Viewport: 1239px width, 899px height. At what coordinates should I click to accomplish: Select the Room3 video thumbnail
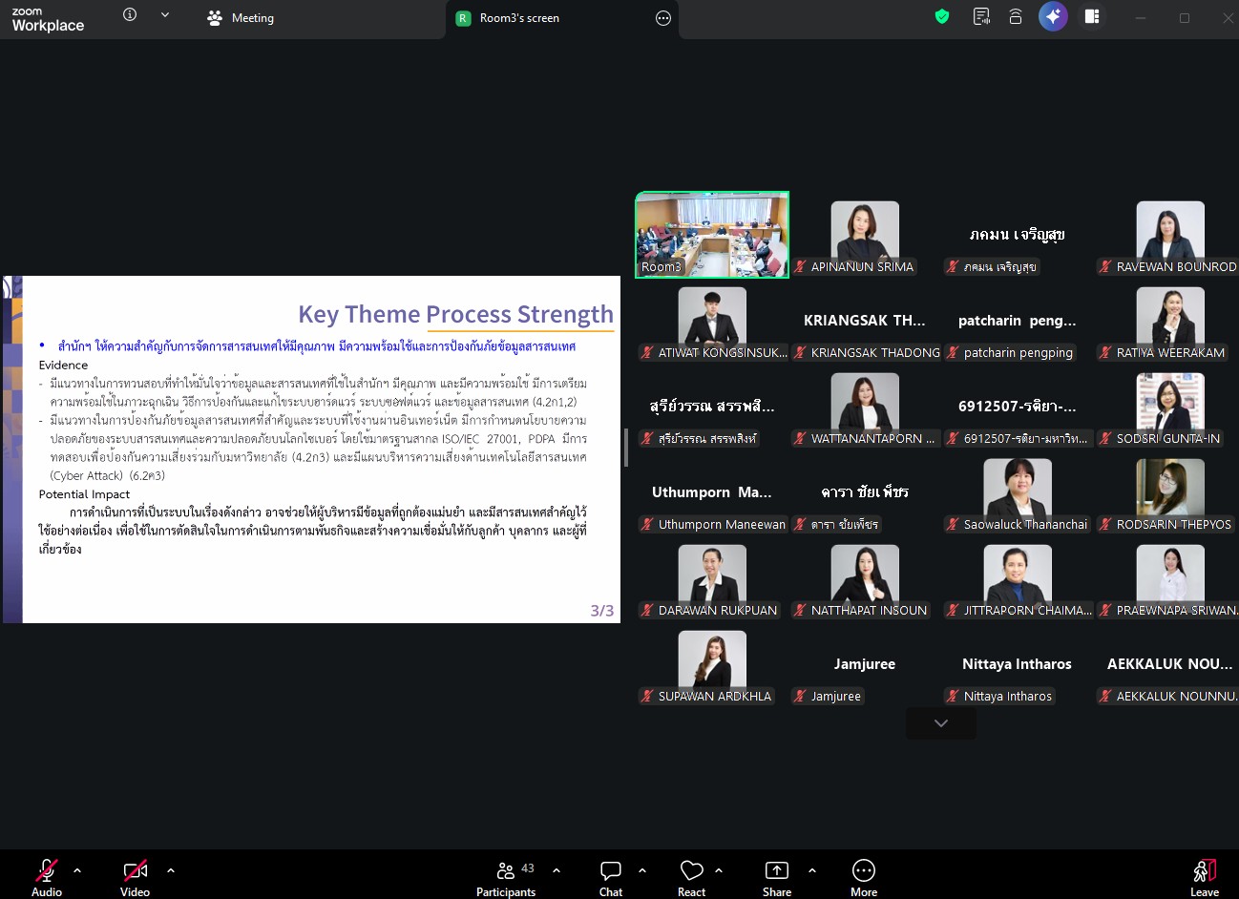(x=712, y=235)
